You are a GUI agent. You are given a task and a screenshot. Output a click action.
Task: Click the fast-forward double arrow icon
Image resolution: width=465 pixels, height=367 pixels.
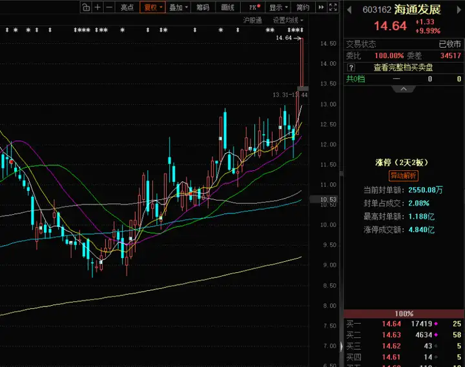click(x=321, y=7)
